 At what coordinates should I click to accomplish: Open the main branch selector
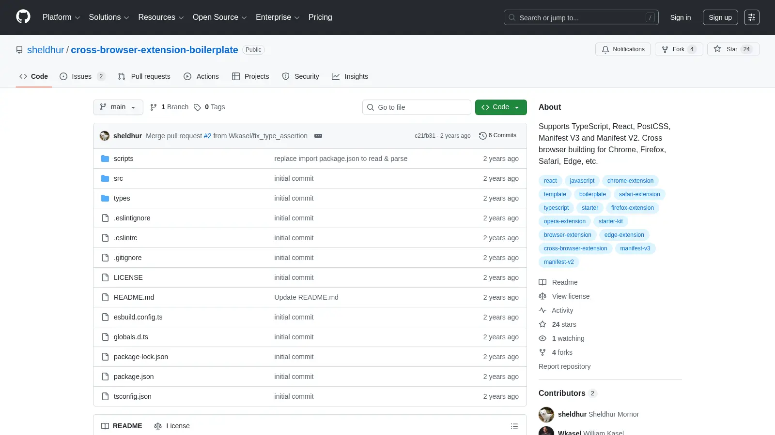[x=118, y=107]
